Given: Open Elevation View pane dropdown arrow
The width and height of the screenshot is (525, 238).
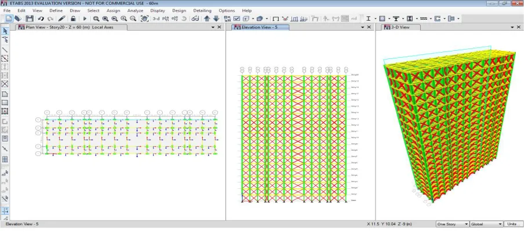Looking at the screenshot, I should tap(363, 27).
